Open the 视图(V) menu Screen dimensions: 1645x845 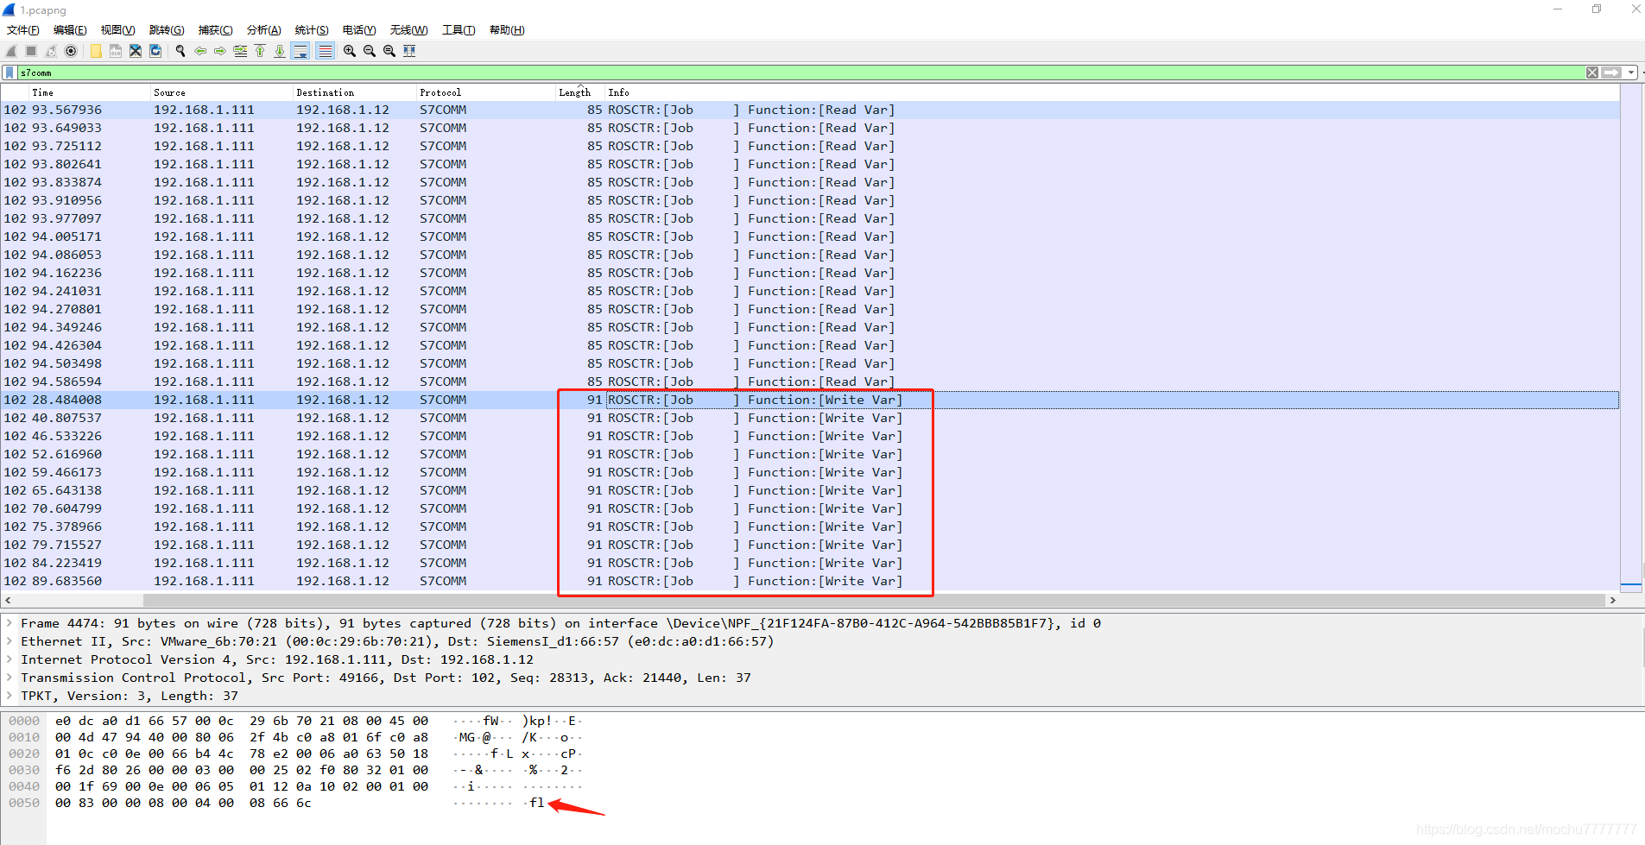117,30
